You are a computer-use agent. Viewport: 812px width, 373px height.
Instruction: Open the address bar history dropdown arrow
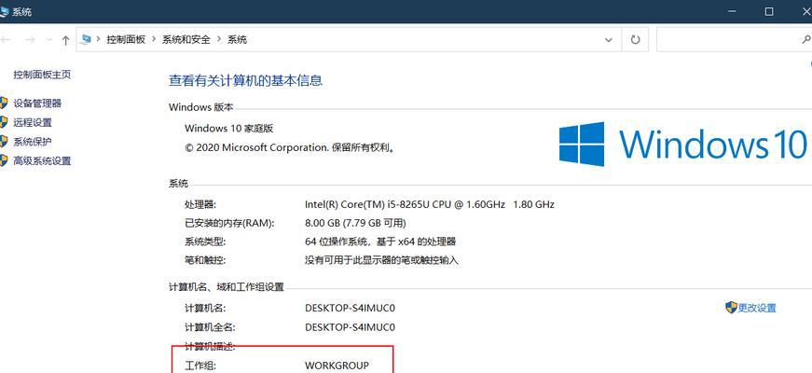pos(609,40)
